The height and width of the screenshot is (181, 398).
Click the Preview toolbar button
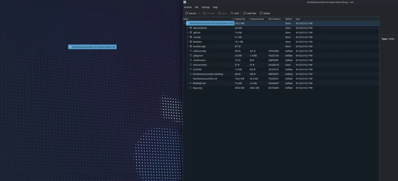point(208,13)
